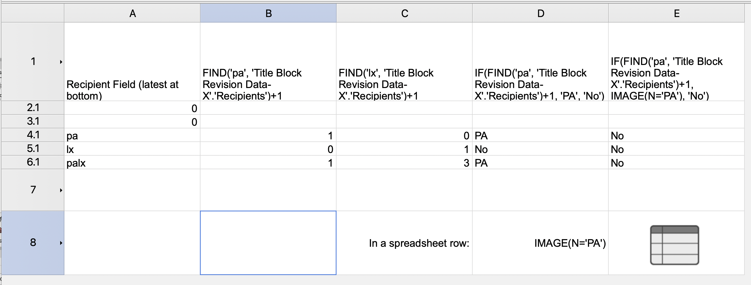This screenshot has height=285, width=751.
Task: Select column E header
Action: coord(676,13)
